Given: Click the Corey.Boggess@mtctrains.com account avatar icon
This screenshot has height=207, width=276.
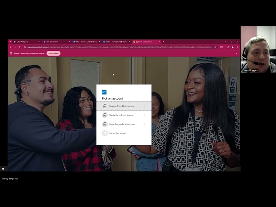Looking at the screenshot, I should pos(105,124).
